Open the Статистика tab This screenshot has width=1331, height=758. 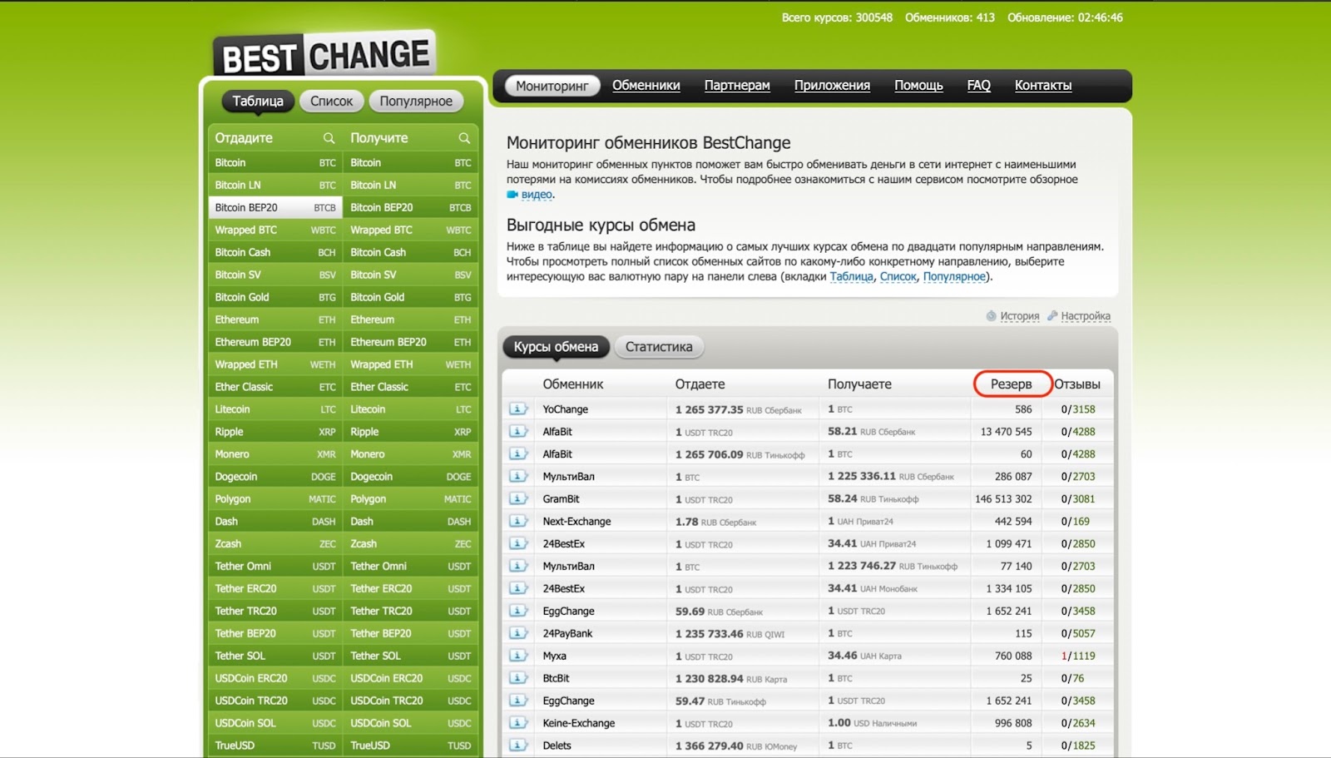pos(658,347)
